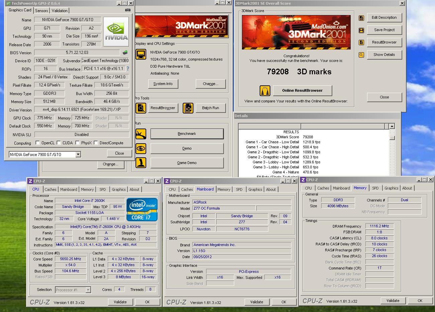Click the Core Speed 5650.25 MHz value

[x=71, y=259]
